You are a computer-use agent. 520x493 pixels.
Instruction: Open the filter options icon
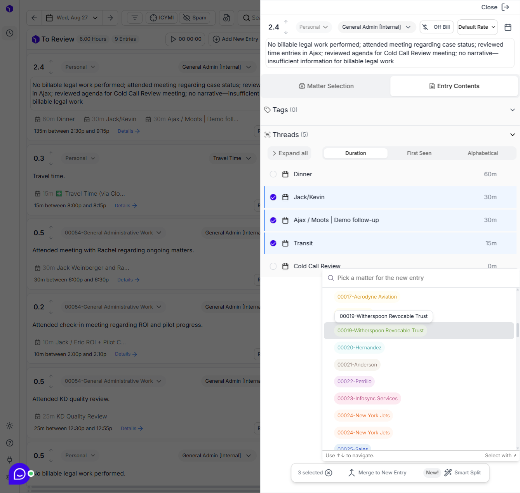click(134, 18)
